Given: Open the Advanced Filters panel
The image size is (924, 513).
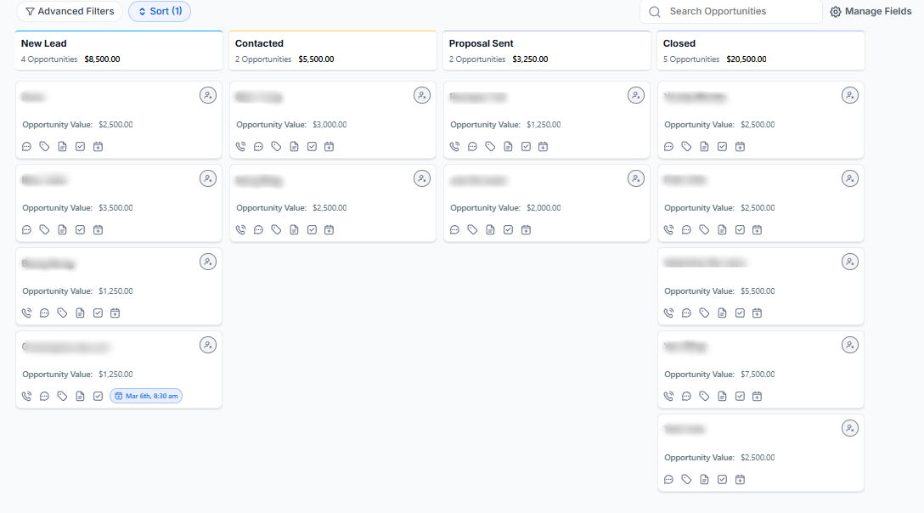Looking at the screenshot, I should click(70, 11).
